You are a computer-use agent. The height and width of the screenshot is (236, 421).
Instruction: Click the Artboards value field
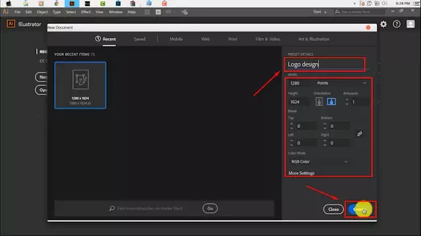pos(360,102)
